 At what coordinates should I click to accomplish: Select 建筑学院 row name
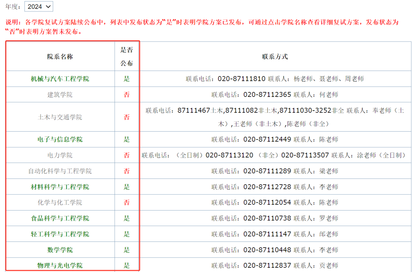click(x=60, y=95)
